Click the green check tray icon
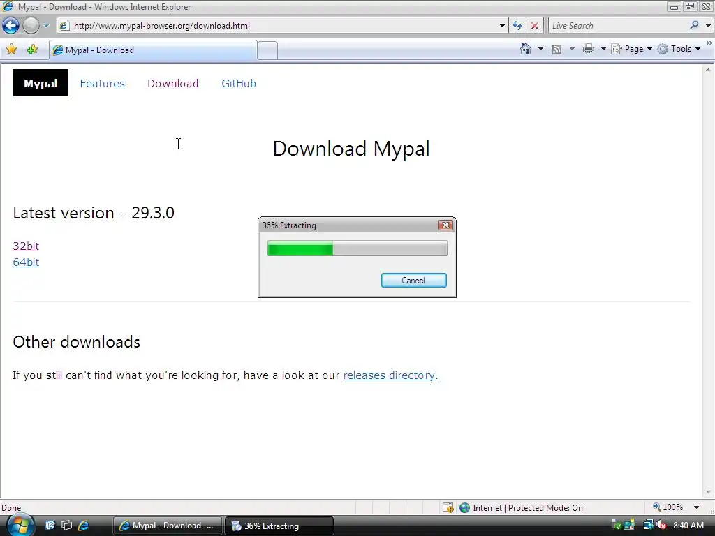This screenshot has height=536, width=715. click(x=615, y=526)
